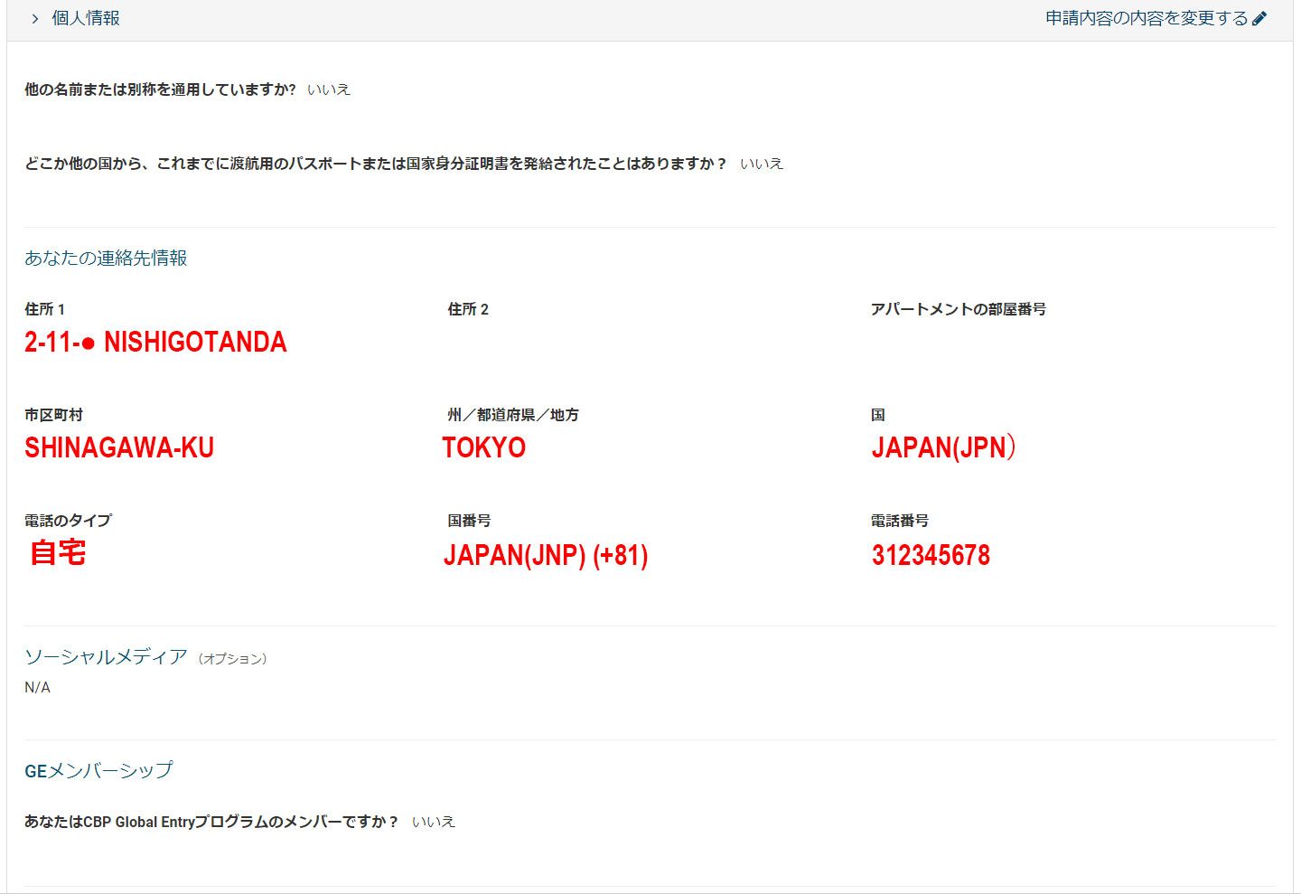Click the ソーシャルメディア heading
1301x894 pixels.
[106, 656]
